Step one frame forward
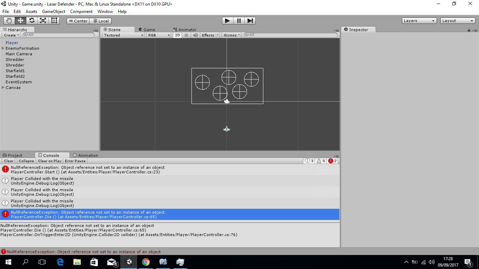 (x=250, y=21)
